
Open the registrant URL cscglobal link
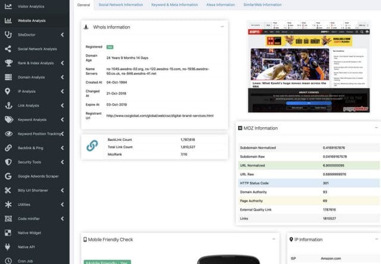[x=160, y=115]
